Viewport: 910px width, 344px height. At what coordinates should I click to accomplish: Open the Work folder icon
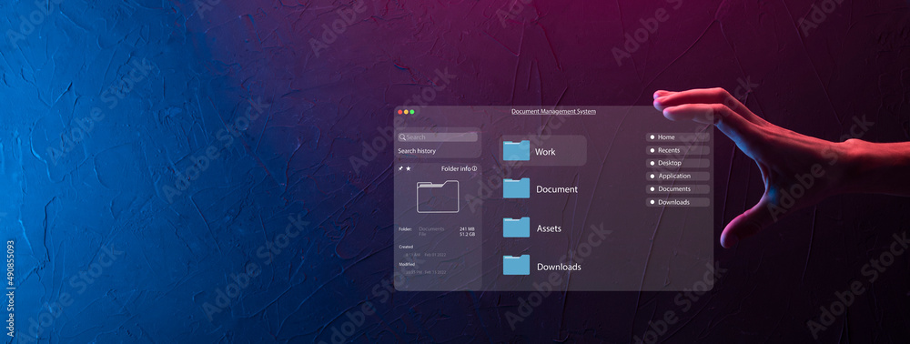pyautogui.click(x=516, y=150)
